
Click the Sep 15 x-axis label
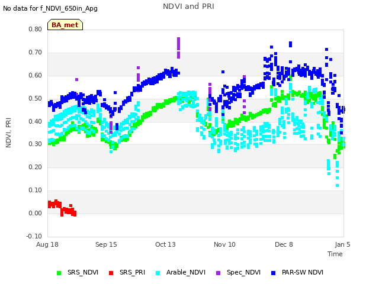(106, 244)
